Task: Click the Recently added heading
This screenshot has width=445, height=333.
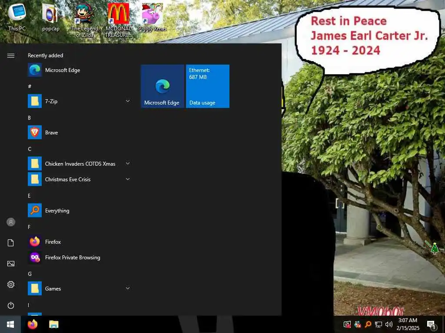Action: point(45,55)
